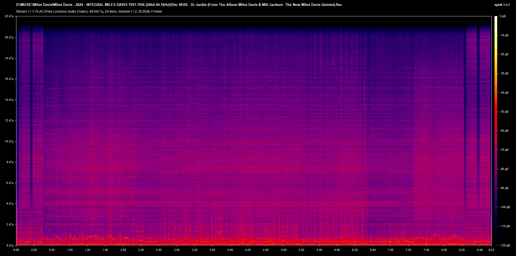Viewport: 516px width, 256px height.
Task: Click the '2:20' time axis label
Action: 141,250
